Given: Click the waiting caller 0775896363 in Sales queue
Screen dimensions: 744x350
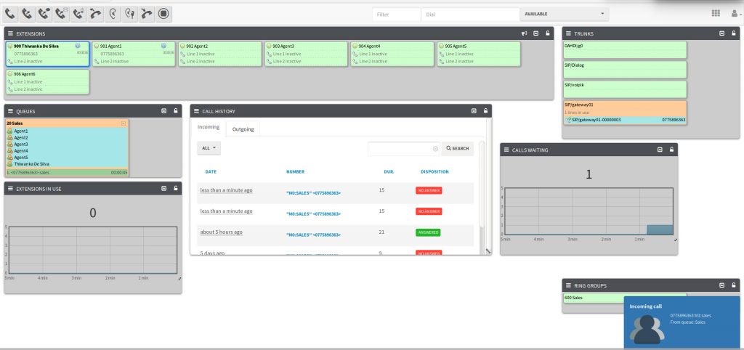Looking at the screenshot, I should pos(67,173).
